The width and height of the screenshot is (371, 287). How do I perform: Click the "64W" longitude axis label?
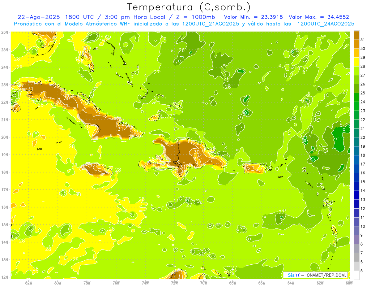coord(291,283)
